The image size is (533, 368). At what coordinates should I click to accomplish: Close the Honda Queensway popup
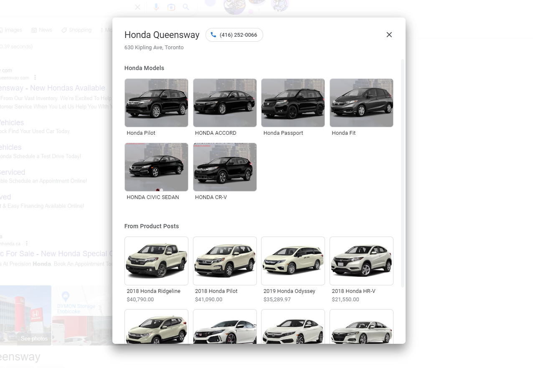pos(389,35)
